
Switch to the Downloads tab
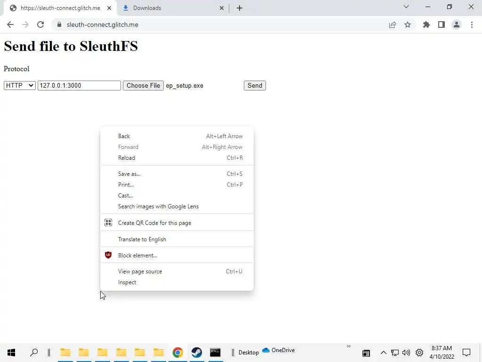(x=173, y=8)
